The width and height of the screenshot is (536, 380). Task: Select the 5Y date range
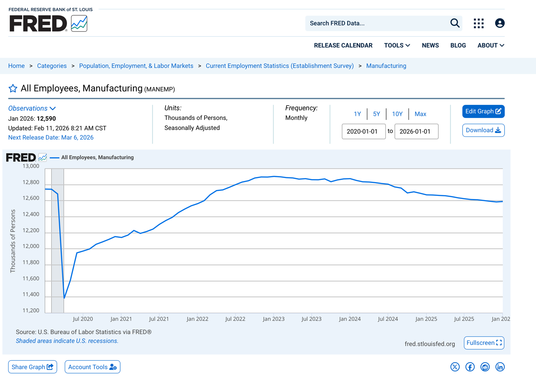pos(376,114)
